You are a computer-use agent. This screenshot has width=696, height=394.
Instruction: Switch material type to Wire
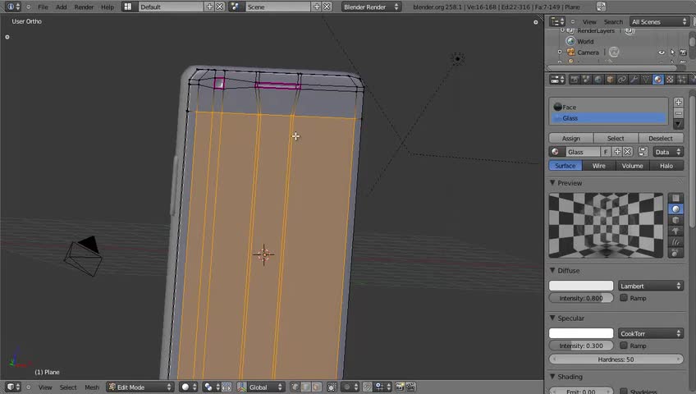(599, 166)
